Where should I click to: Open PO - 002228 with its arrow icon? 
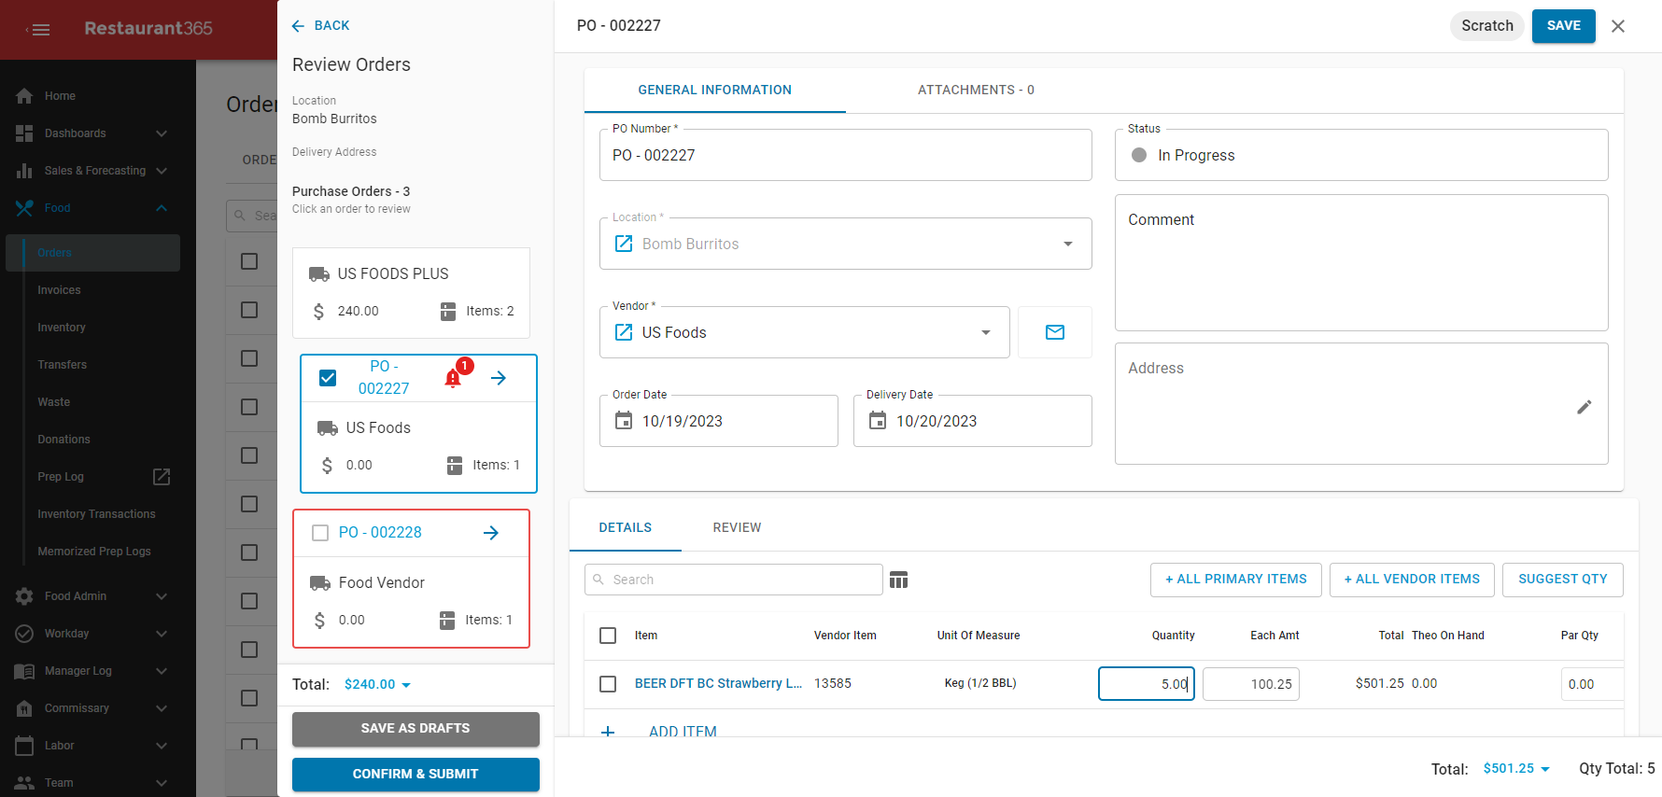491,533
